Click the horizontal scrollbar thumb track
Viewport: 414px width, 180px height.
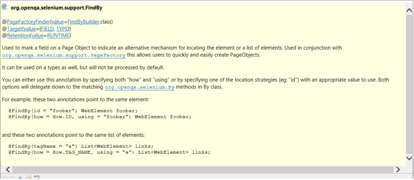click(x=203, y=169)
